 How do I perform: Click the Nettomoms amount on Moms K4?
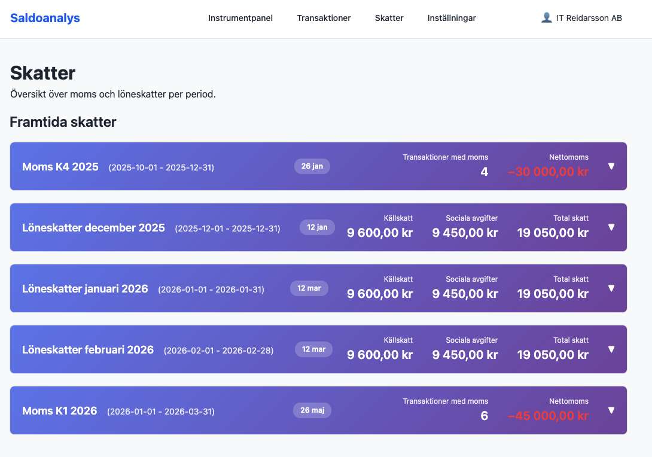(x=548, y=172)
